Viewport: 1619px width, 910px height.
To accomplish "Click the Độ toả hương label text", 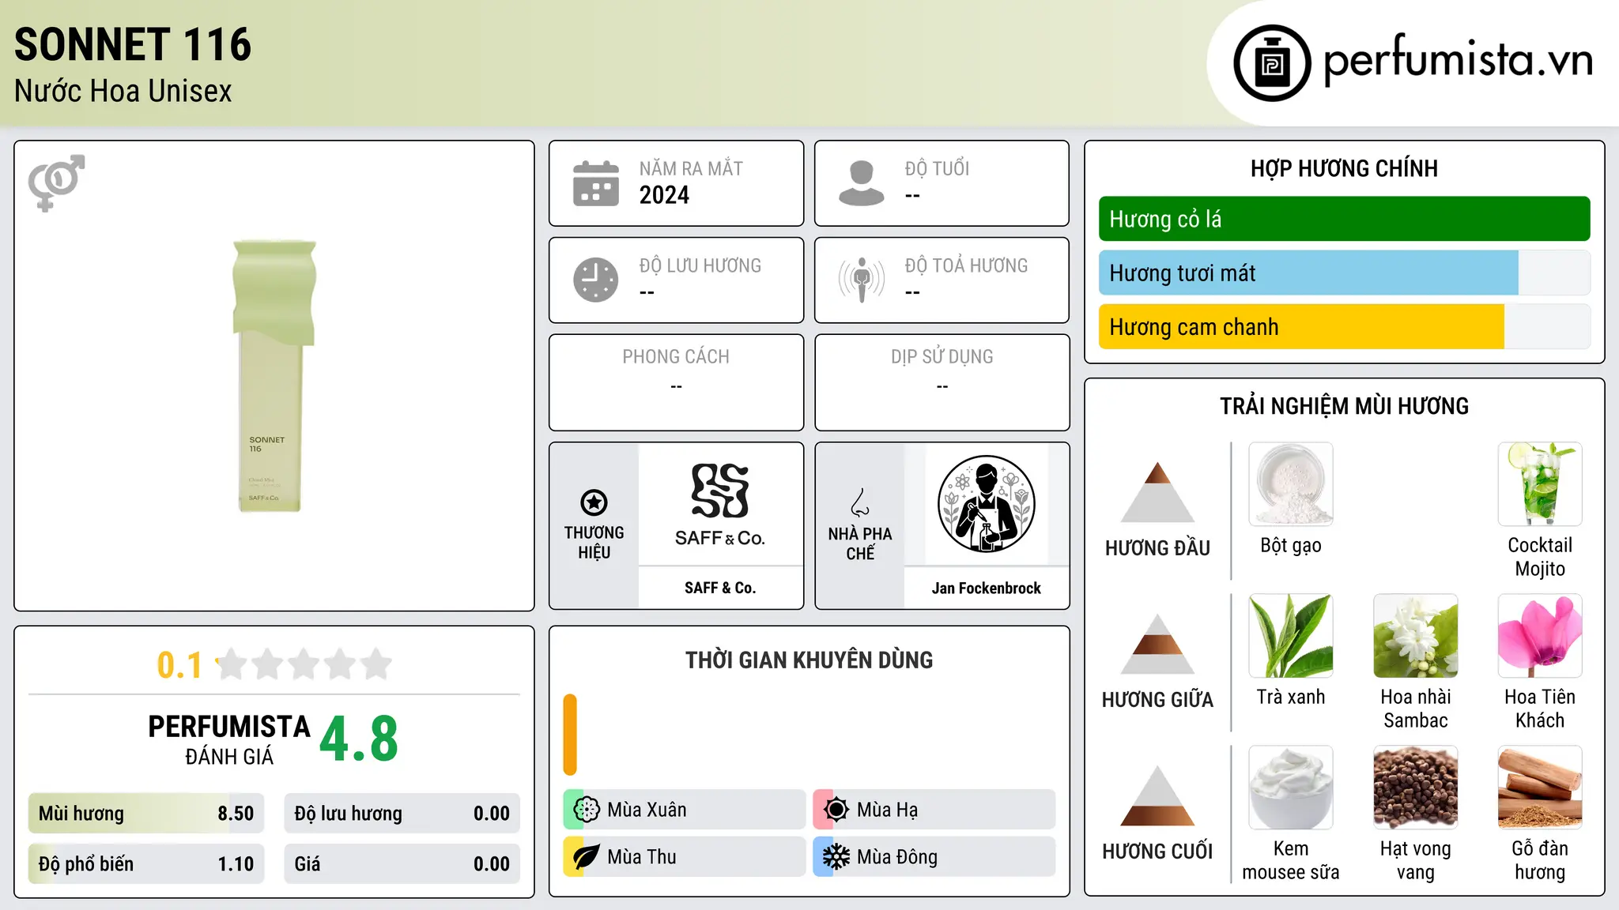I will [966, 265].
